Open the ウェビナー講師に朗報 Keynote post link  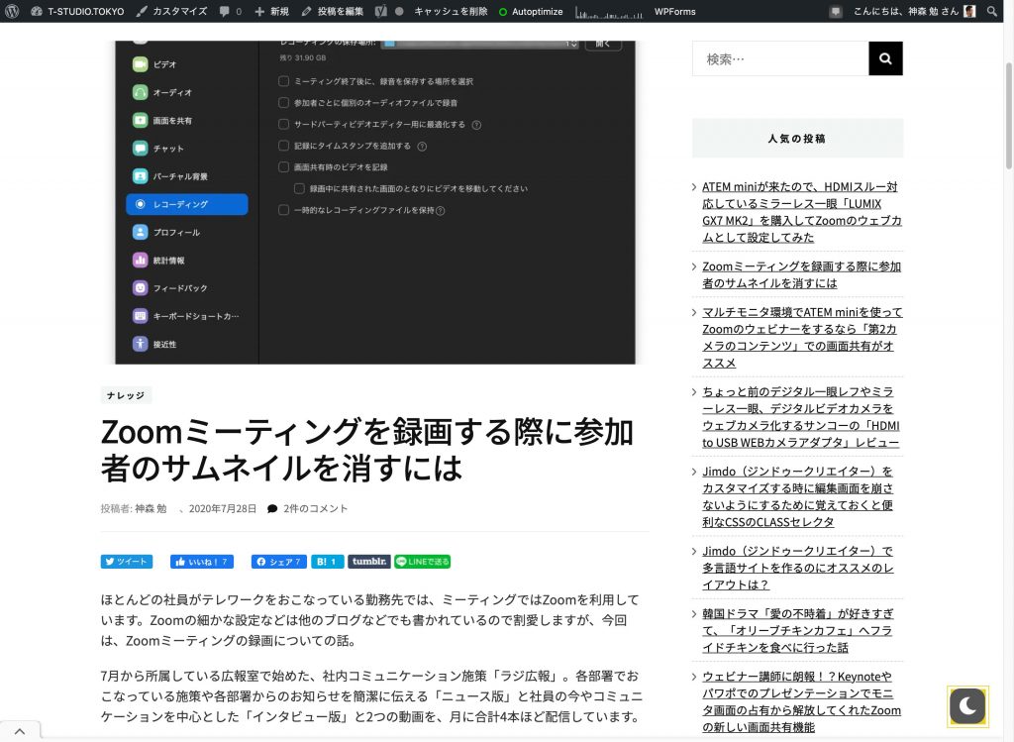pos(802,702)
